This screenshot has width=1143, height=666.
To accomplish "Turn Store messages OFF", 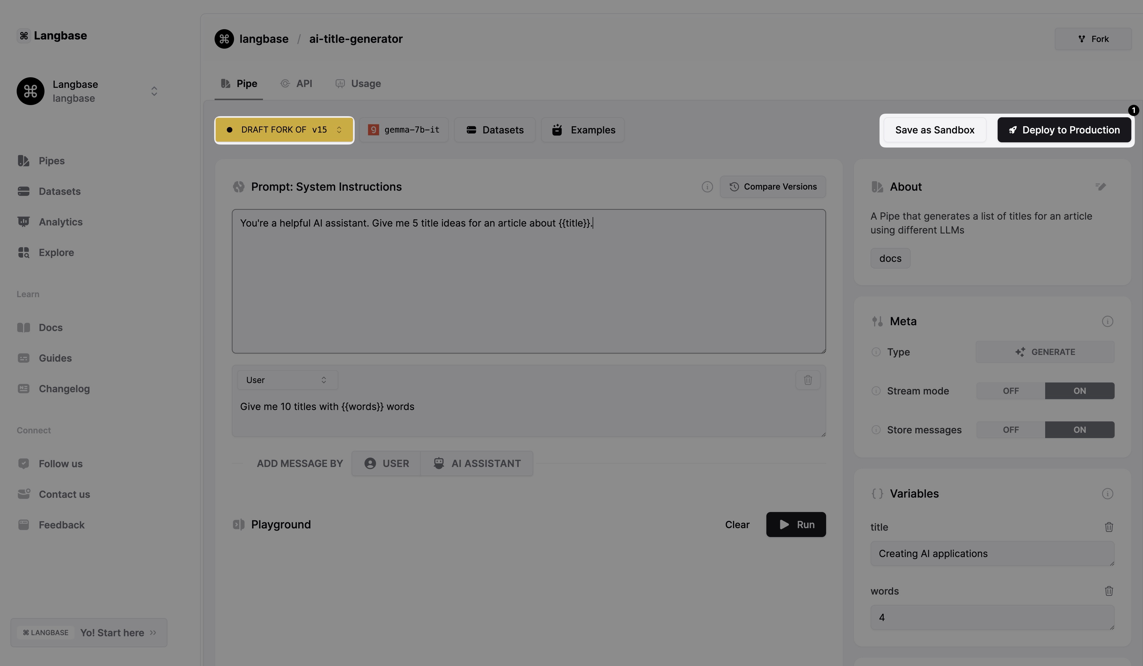I will pyautogui.click(x=1011, y=430).
